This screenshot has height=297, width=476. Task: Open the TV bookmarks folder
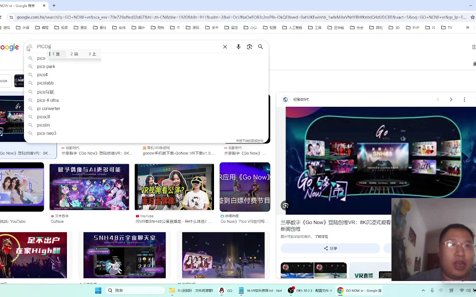click(447, 28)
